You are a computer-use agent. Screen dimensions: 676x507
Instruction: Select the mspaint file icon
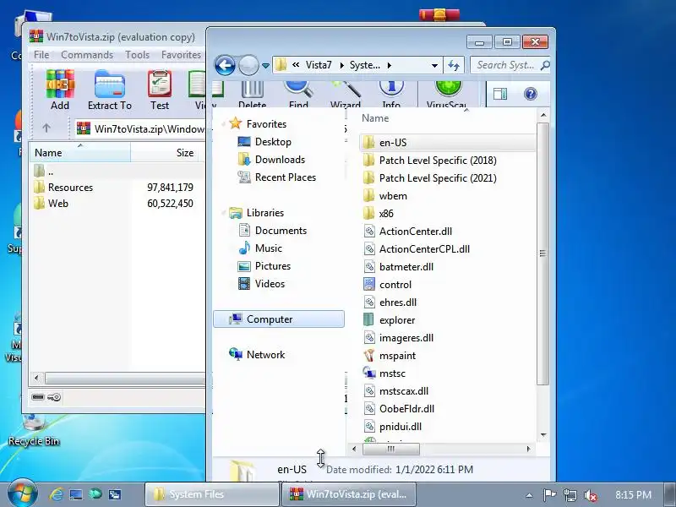pos(369,355)
